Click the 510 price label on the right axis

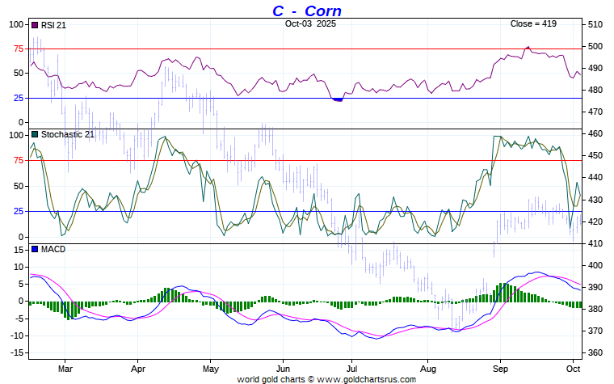click(x=595, y=24)
